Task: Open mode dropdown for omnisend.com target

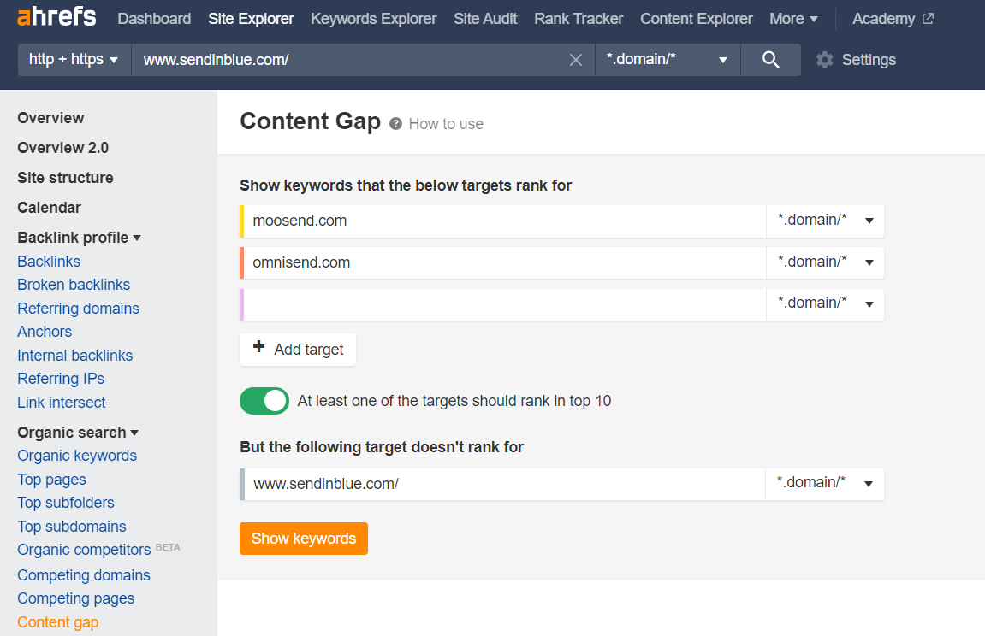Action: (825, 262)
